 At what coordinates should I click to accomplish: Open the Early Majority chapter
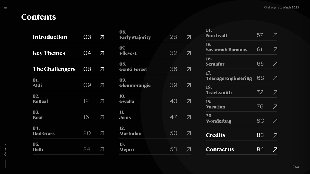(x=135, y=37)
